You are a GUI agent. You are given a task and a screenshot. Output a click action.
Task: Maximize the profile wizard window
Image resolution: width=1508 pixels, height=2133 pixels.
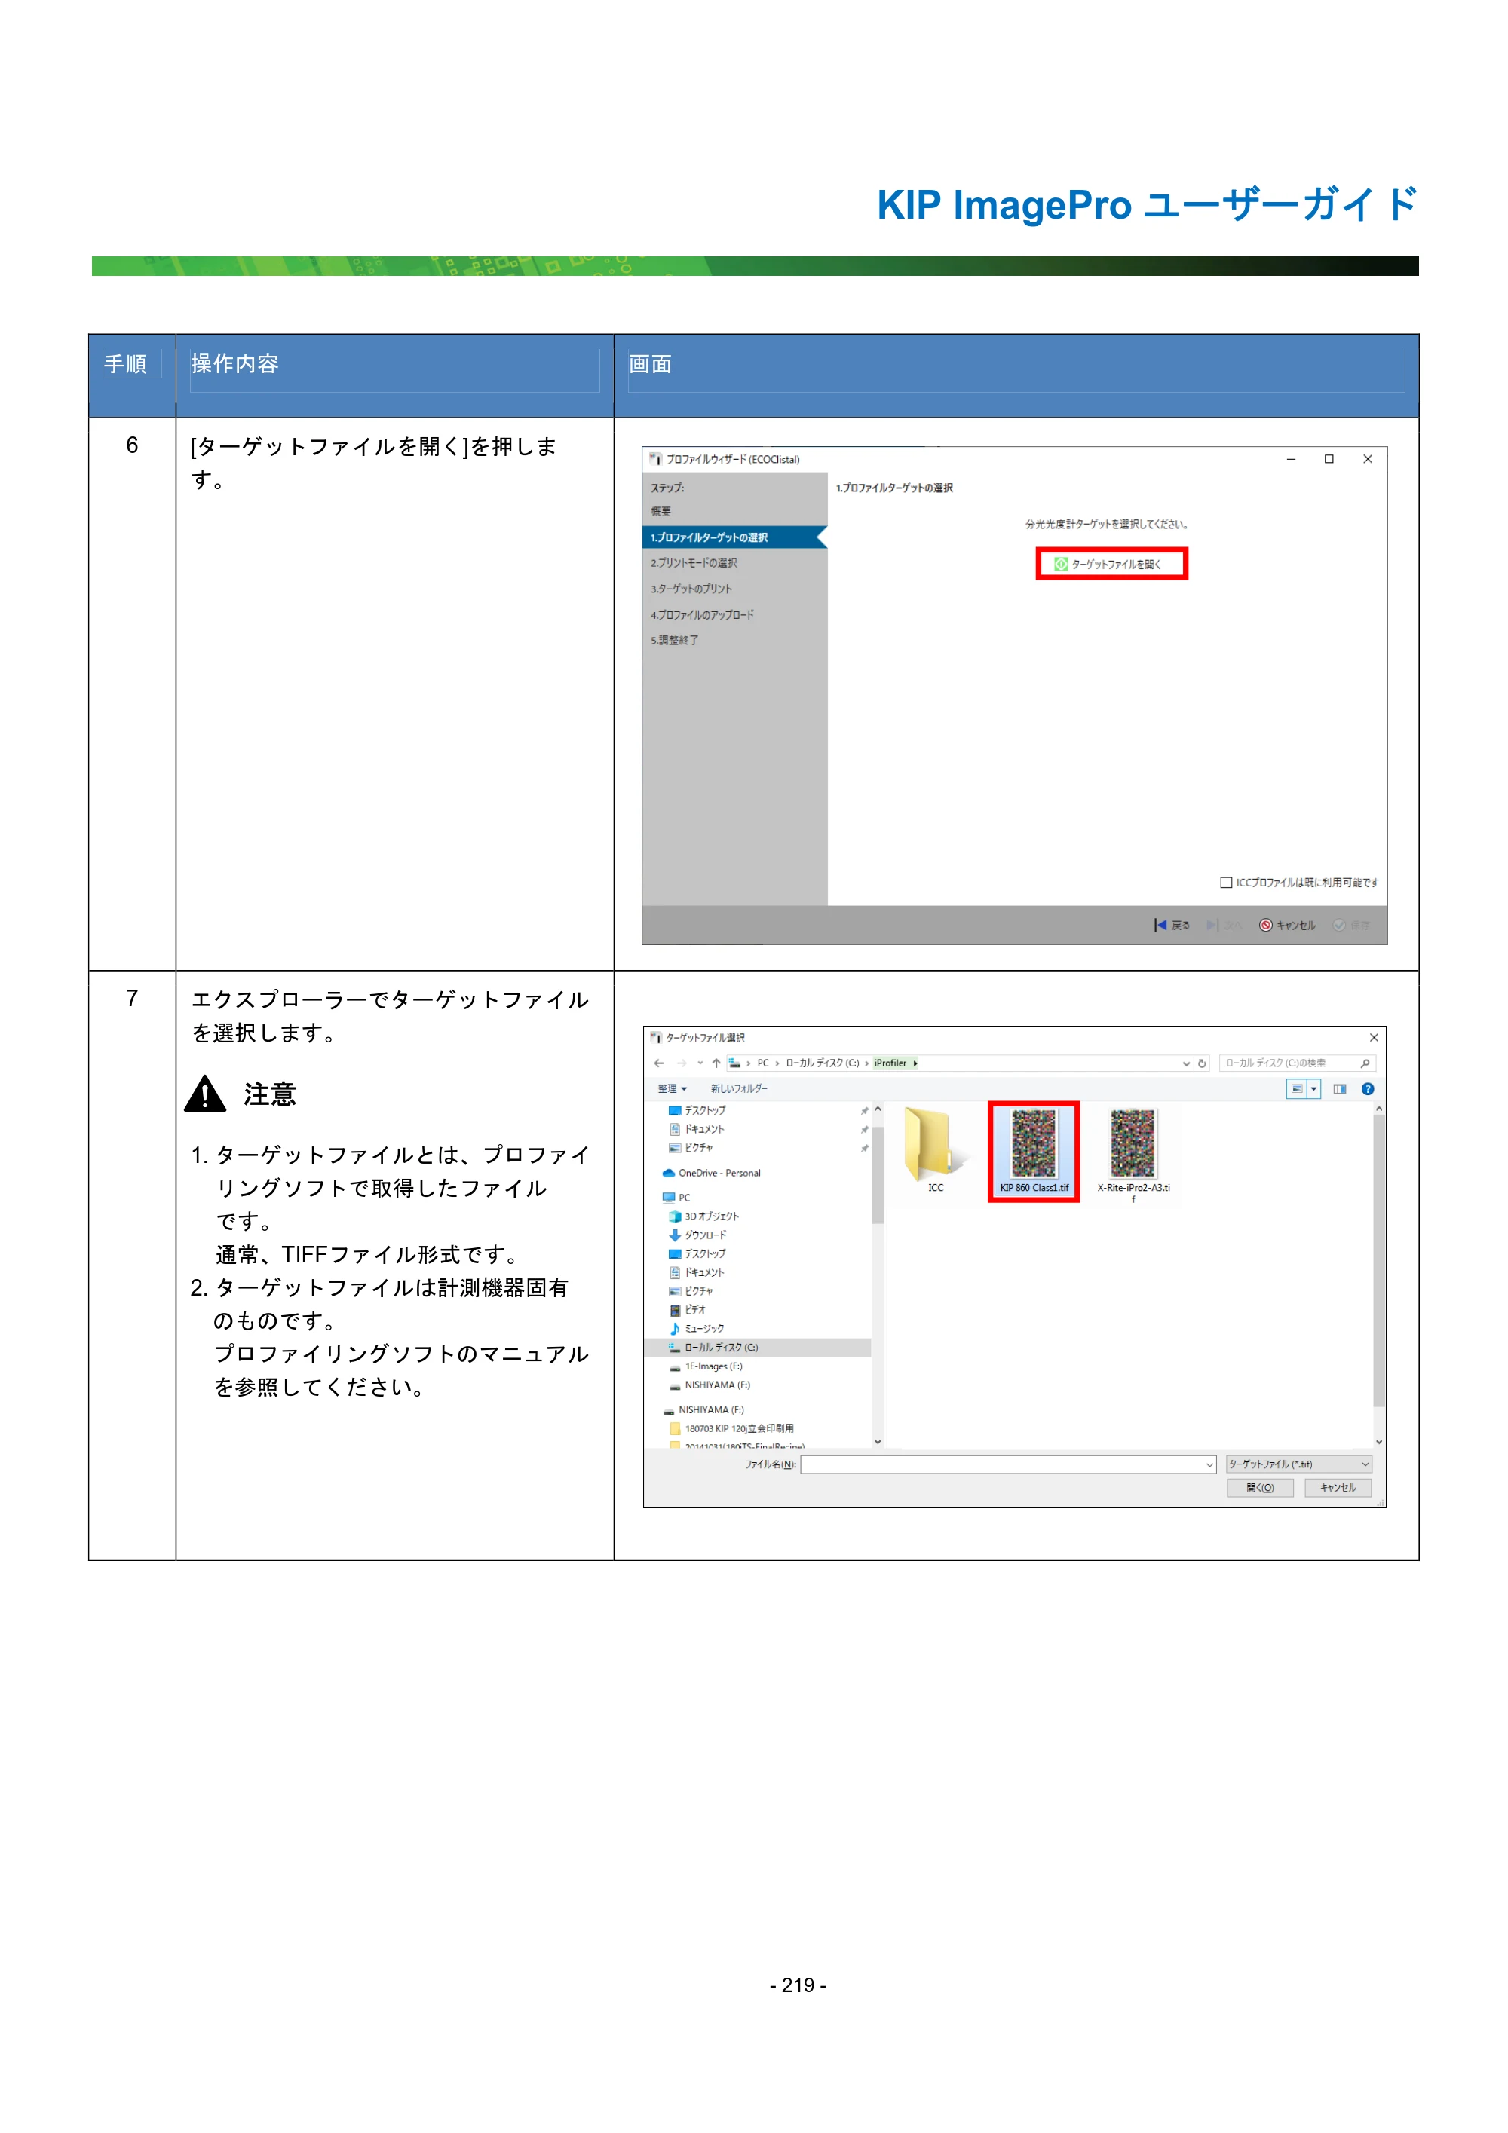pos(1329,459)
